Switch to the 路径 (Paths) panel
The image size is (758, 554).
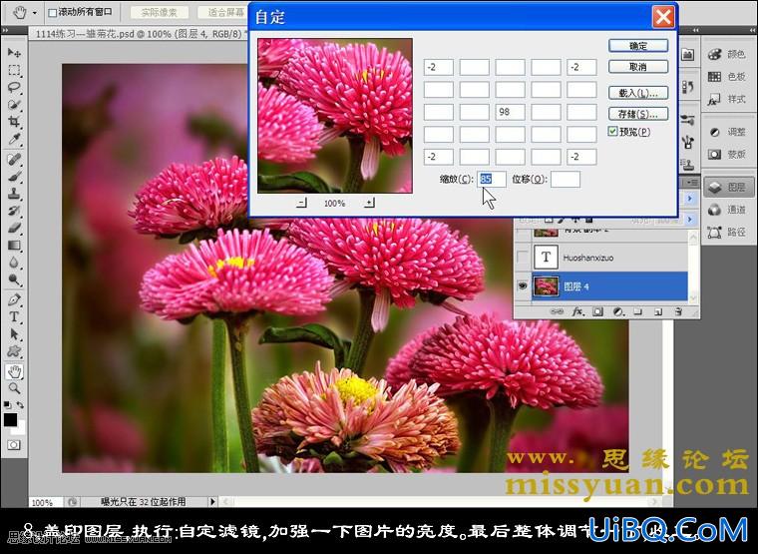coord(727,233)
